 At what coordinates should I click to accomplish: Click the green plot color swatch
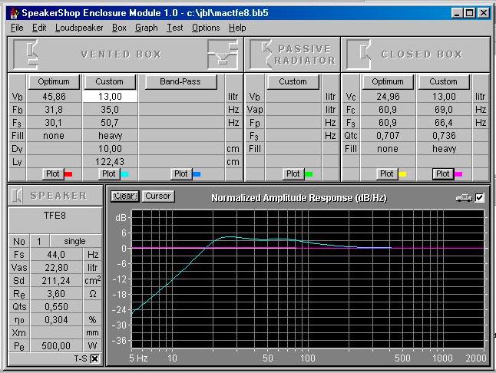point(309,174)
